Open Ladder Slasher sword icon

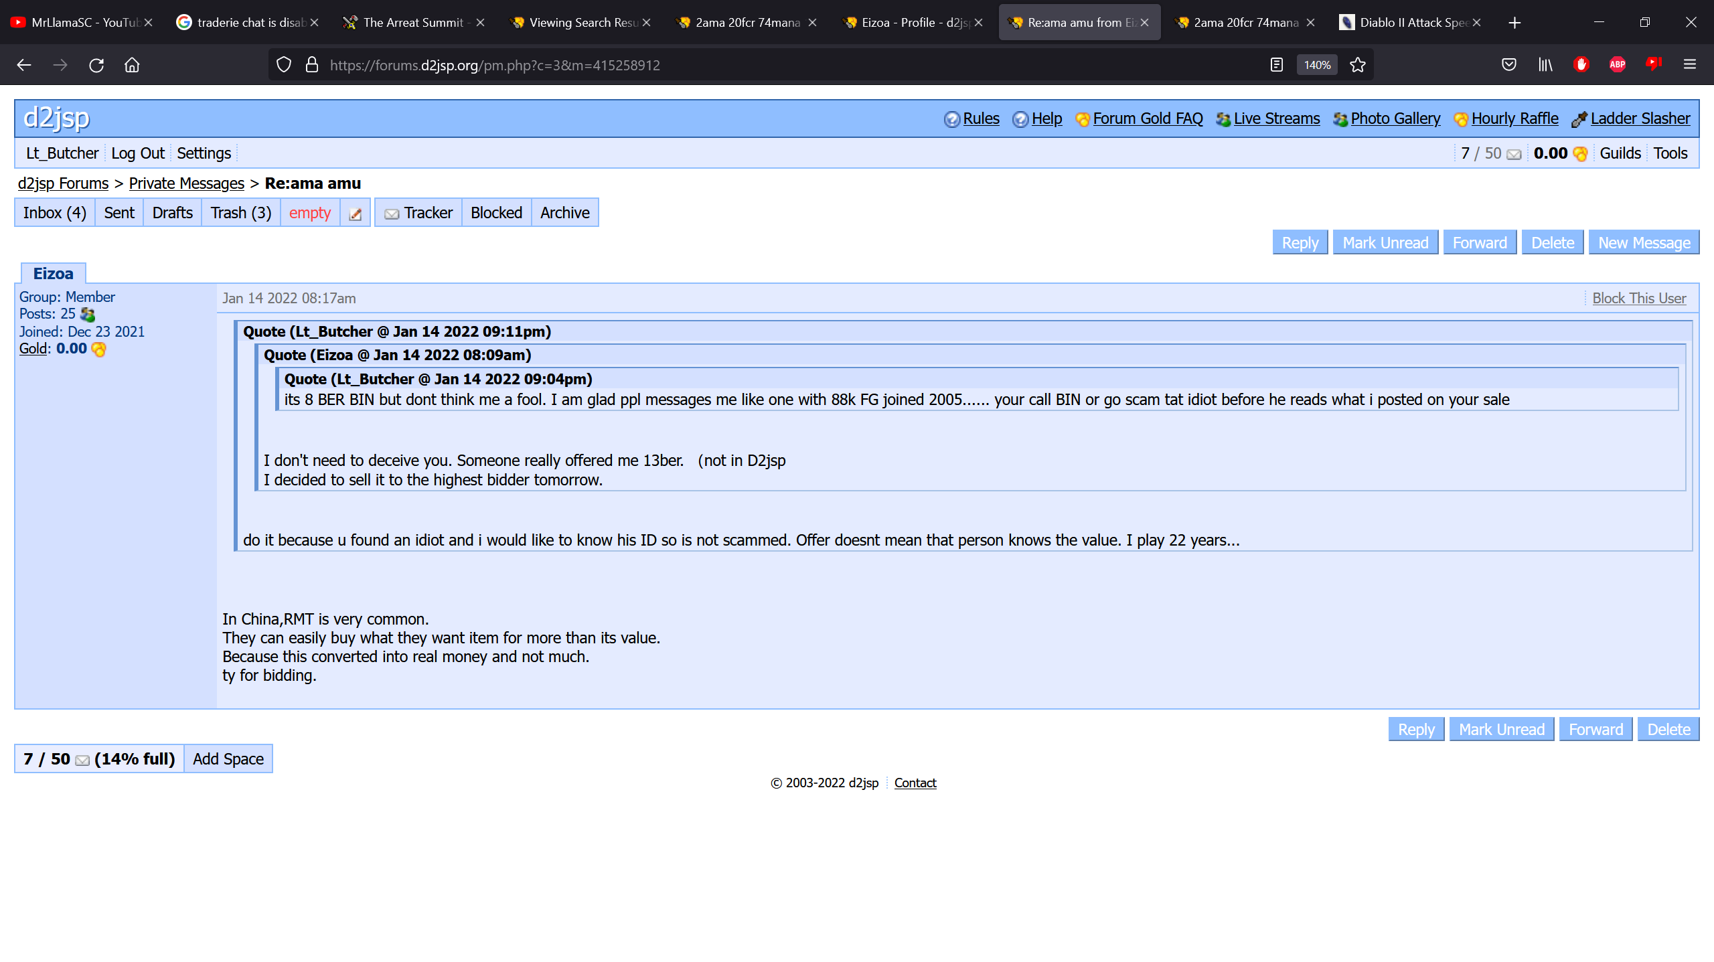[x=1579, y=118]
